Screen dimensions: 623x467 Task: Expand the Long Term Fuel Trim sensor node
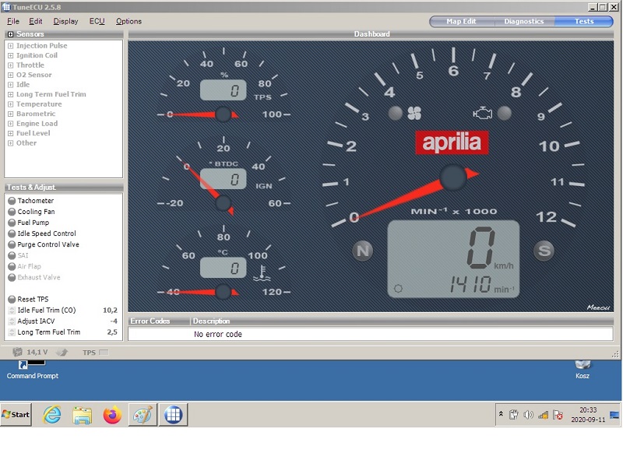11,94
